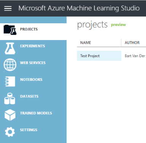Show the DATASETS section label
The width and height of the screenshot is (146, 143).
pos(29,96)
